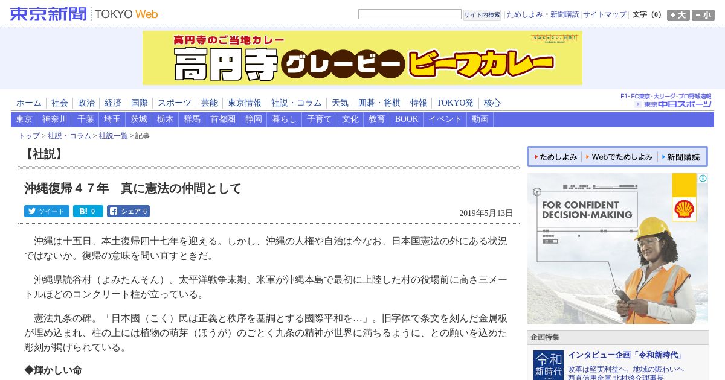The width and height of the screenshot is (725, 380).
Task: Open the TOKYO発 section
Action: click(456, 103)
